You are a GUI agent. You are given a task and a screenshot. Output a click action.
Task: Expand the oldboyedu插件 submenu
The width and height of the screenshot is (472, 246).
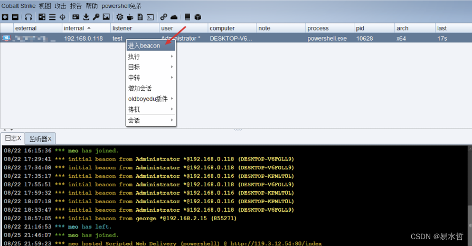coord(151,99)
